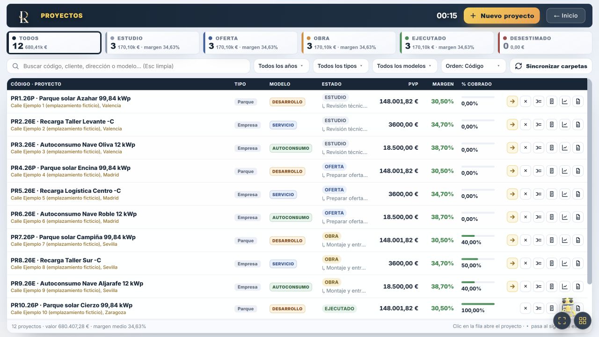
Task: Click the Nuevo proyecto button
Action: click(502, 15)
